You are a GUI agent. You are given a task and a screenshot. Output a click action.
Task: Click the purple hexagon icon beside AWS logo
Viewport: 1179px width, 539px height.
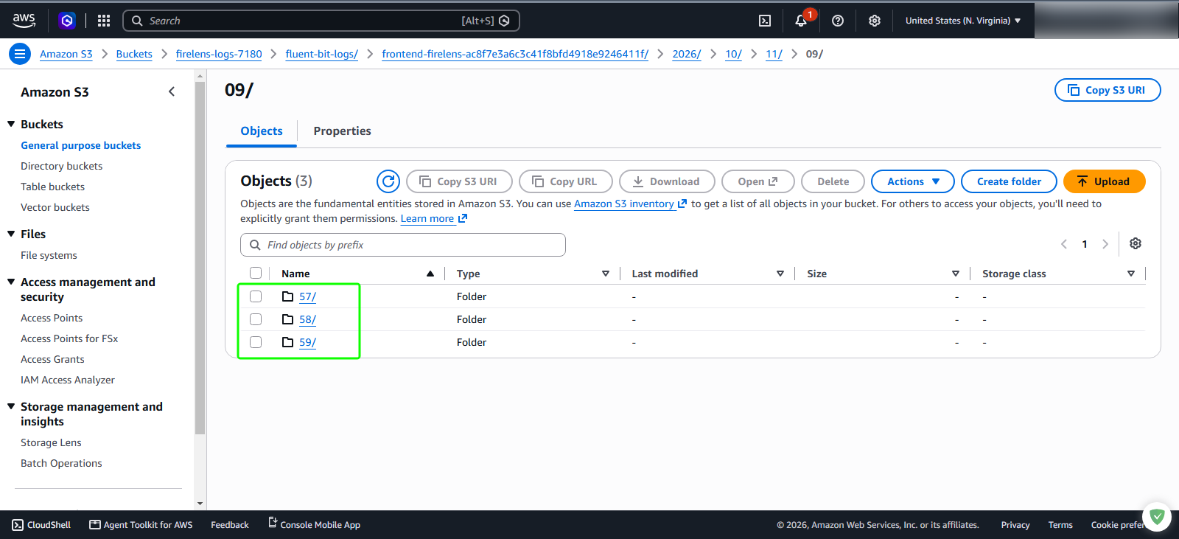tap(67, 21)
